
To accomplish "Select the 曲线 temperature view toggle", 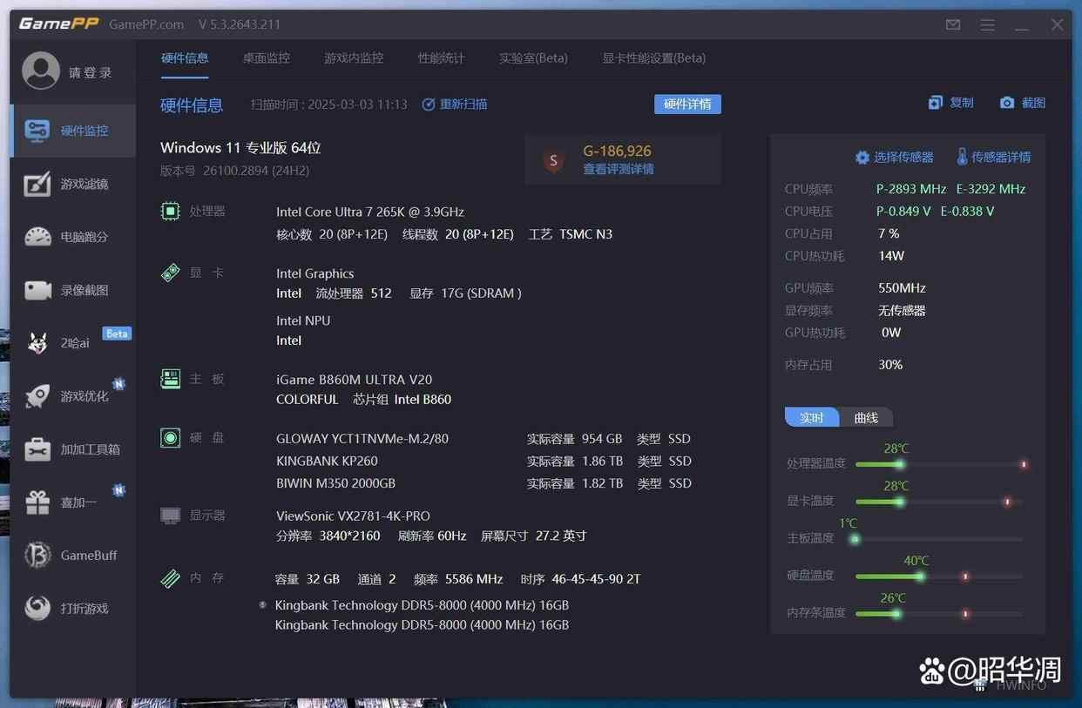I will (866, 418).
